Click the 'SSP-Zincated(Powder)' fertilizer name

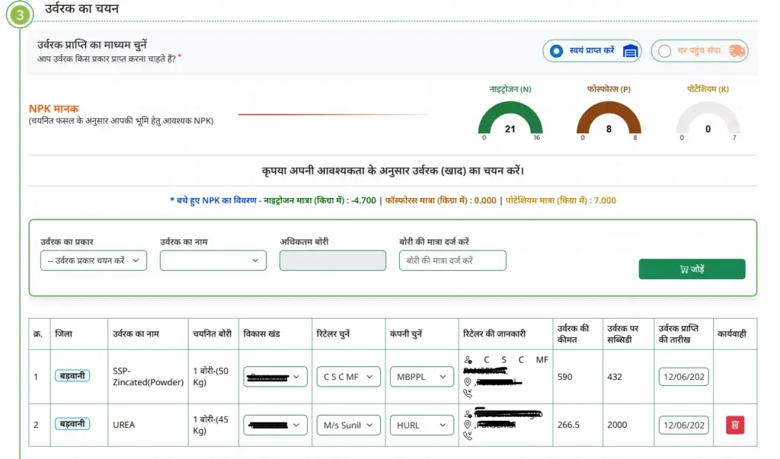click(149, 377)
